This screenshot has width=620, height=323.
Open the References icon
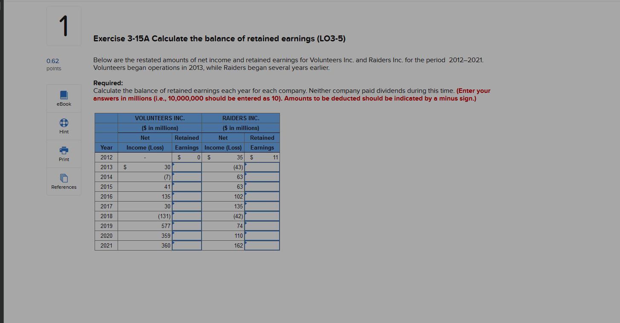click(x=63, y=182)
